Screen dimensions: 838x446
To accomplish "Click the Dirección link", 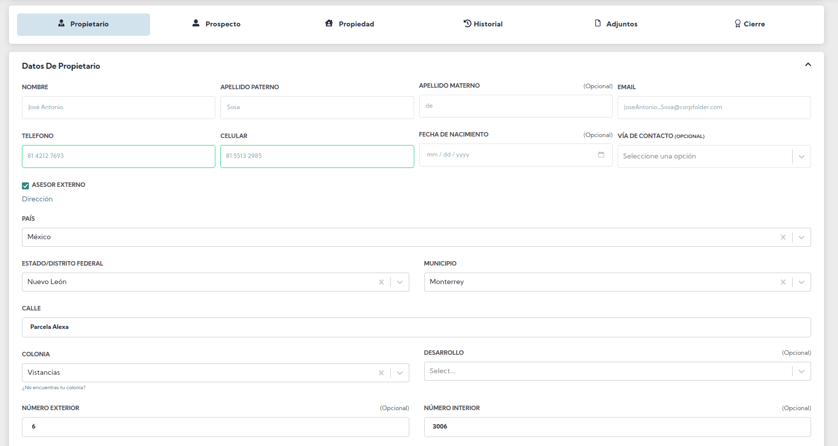I will (37, 199).
